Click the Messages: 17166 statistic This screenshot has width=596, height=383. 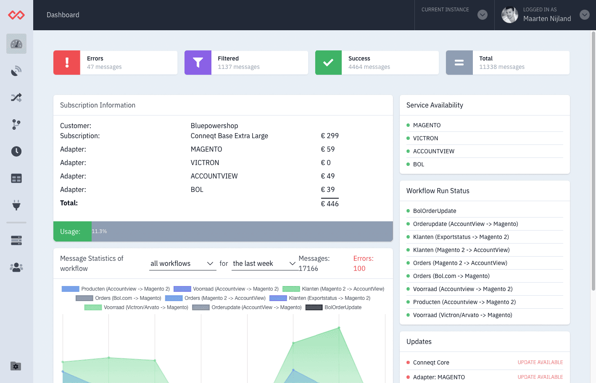click(314, 263)
